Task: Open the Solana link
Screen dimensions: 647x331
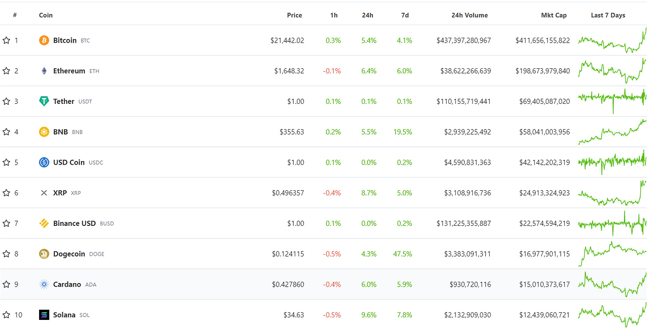Action: click(64, 315)
